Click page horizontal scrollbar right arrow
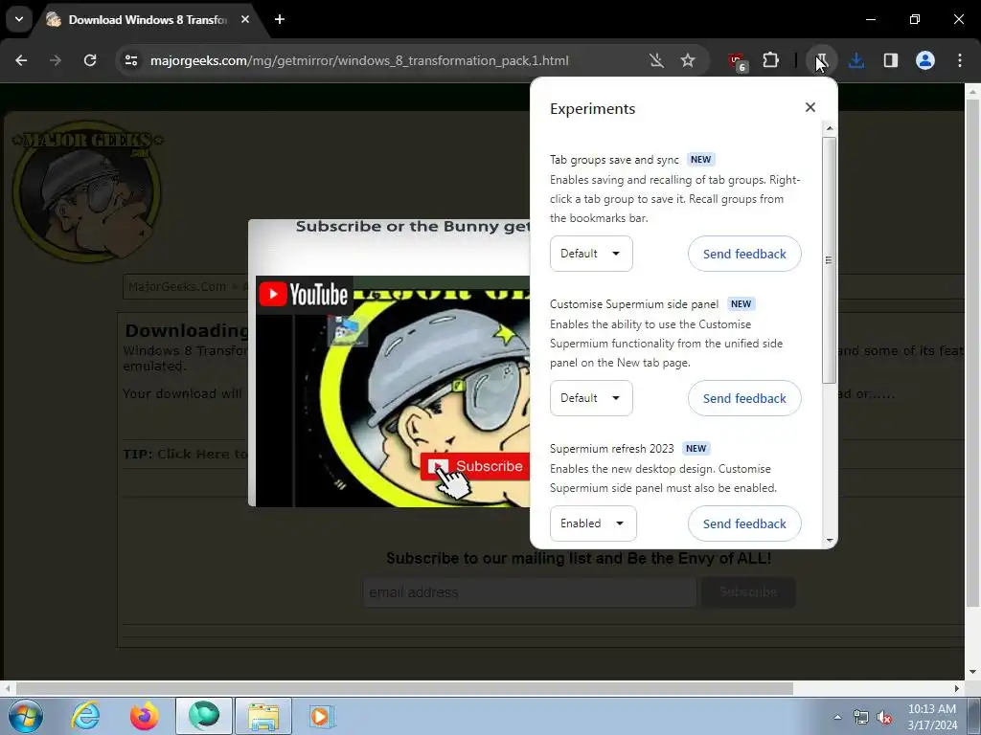Viewport: 981px width, 735px height. [x=957, y=688]
